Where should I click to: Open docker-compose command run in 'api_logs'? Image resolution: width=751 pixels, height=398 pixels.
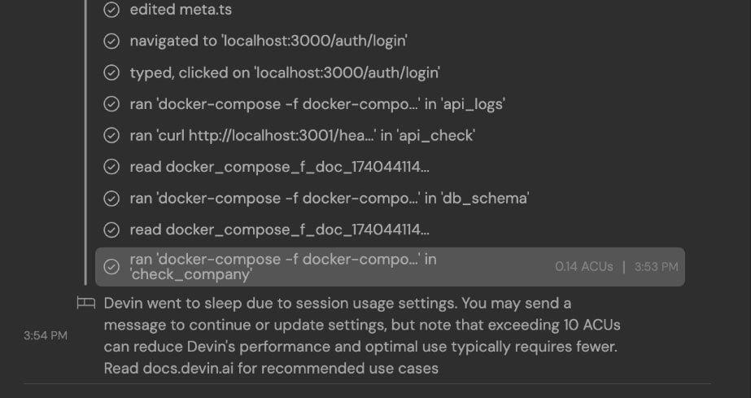tap(317, 104)
